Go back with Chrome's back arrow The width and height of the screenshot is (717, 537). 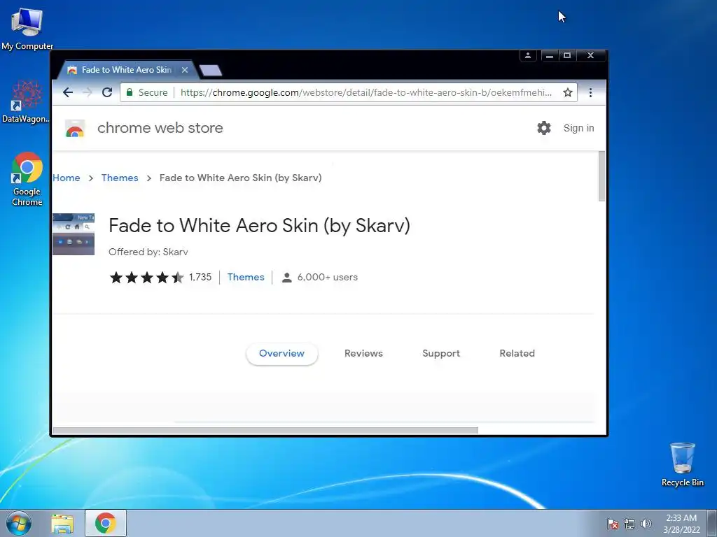pos(68,93)
